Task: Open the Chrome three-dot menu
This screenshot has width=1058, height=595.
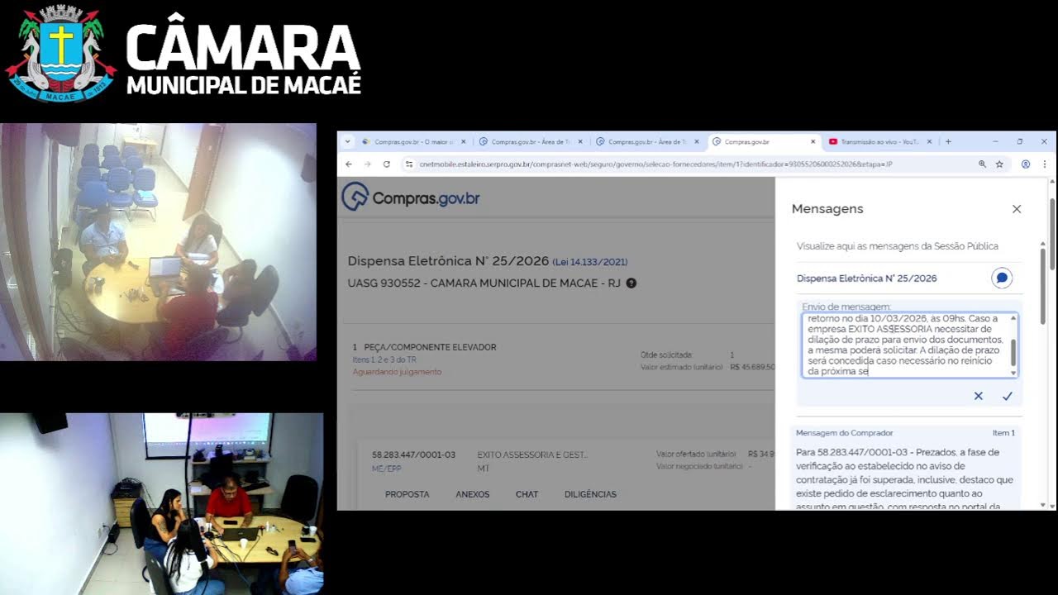Action: (x=1045, y=164)
